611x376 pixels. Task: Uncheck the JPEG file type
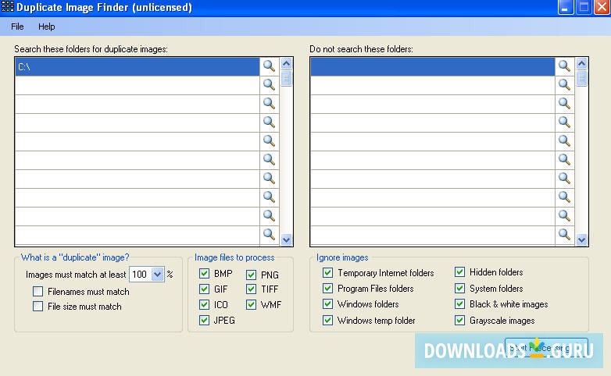pos(204,320)
